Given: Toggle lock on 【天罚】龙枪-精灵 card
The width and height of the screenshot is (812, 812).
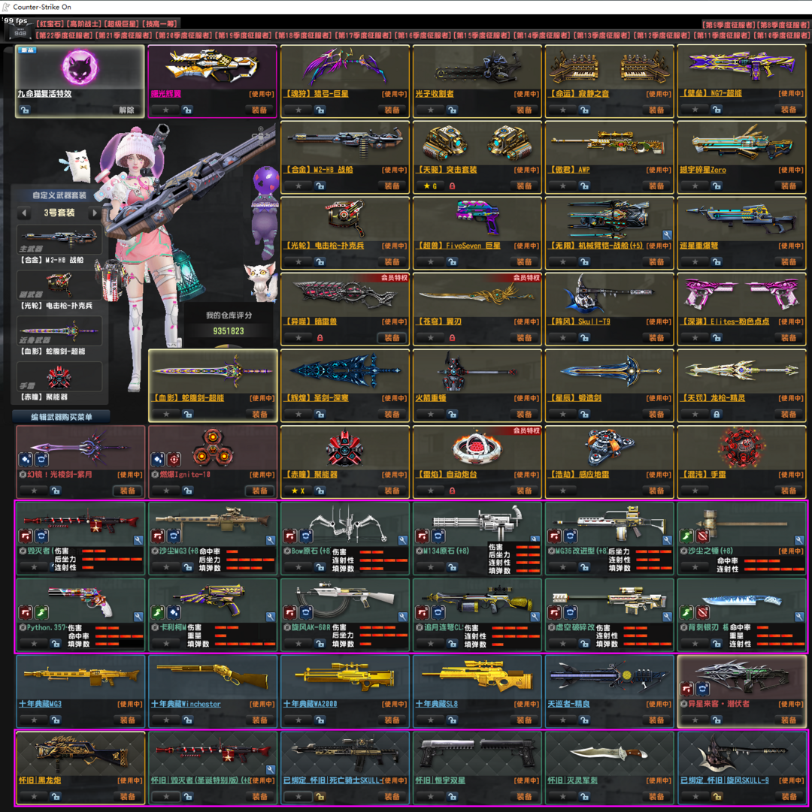Looking at the screenshot, I should tap(716, 415).
